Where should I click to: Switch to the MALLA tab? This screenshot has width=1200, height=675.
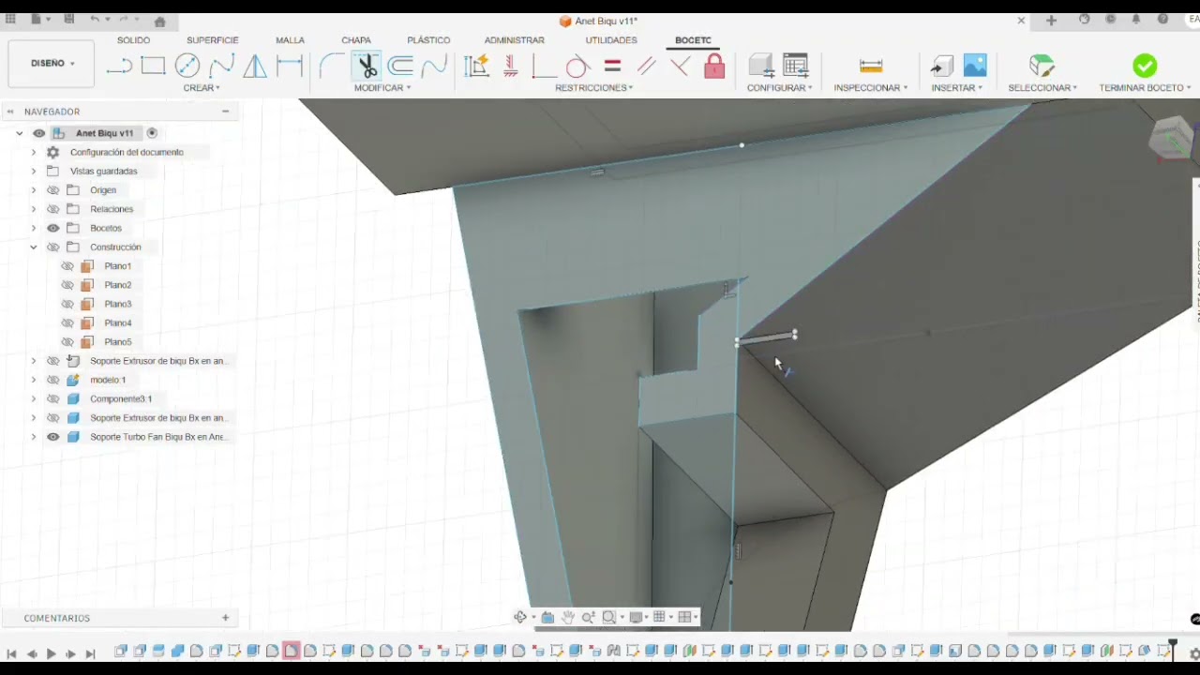[x=290, y=40]
